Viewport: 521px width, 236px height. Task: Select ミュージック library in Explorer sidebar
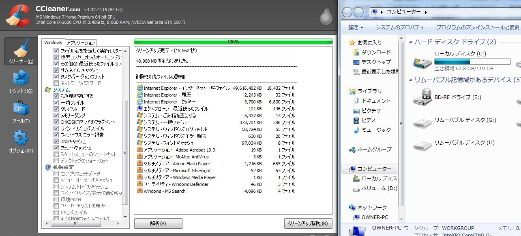372,130
